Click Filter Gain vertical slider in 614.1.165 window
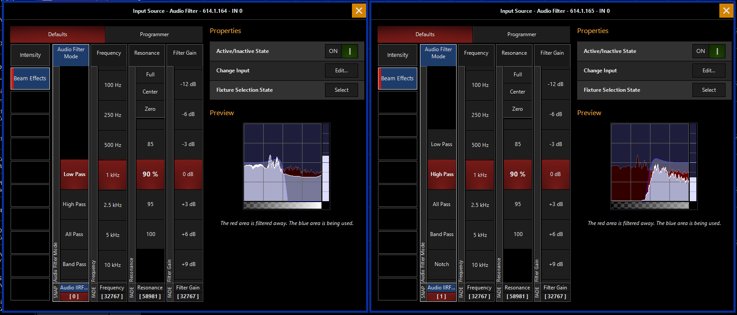The image size is (737, 315). pyautogui.click(x=537, y=174)
